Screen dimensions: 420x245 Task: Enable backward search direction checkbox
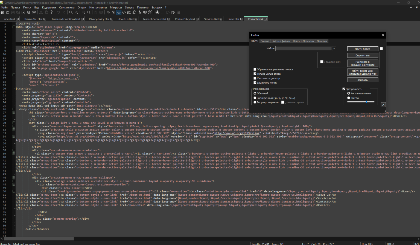[255, 69]
